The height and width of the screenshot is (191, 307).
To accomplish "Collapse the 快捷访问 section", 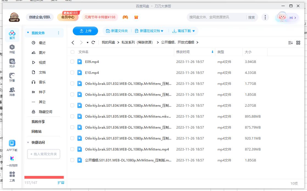I will tap(28, 142).
